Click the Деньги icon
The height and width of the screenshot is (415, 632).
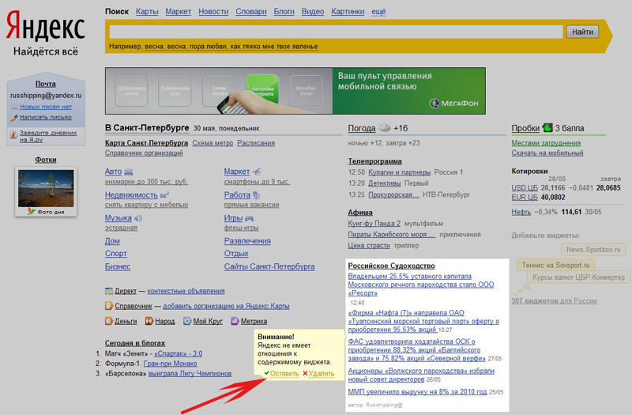click(x=109, y=321)
